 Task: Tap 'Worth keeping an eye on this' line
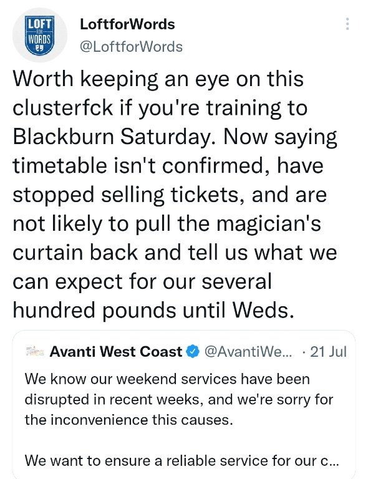(158, 79)
